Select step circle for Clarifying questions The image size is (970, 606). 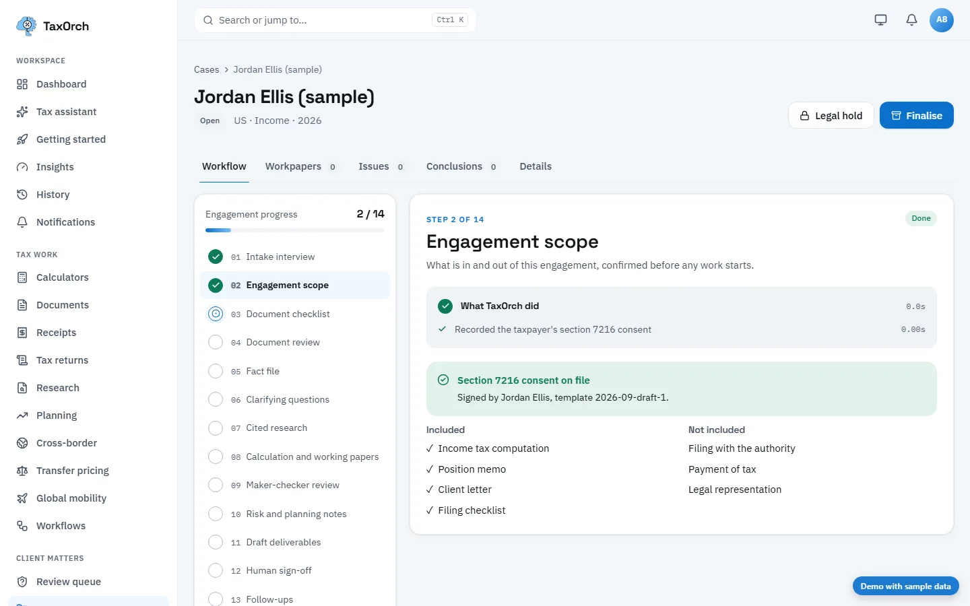[x=216, y=399]
